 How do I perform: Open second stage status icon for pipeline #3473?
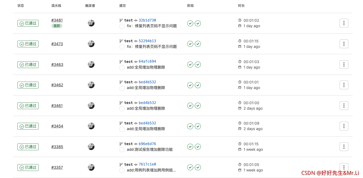click(x=198, y=44)
